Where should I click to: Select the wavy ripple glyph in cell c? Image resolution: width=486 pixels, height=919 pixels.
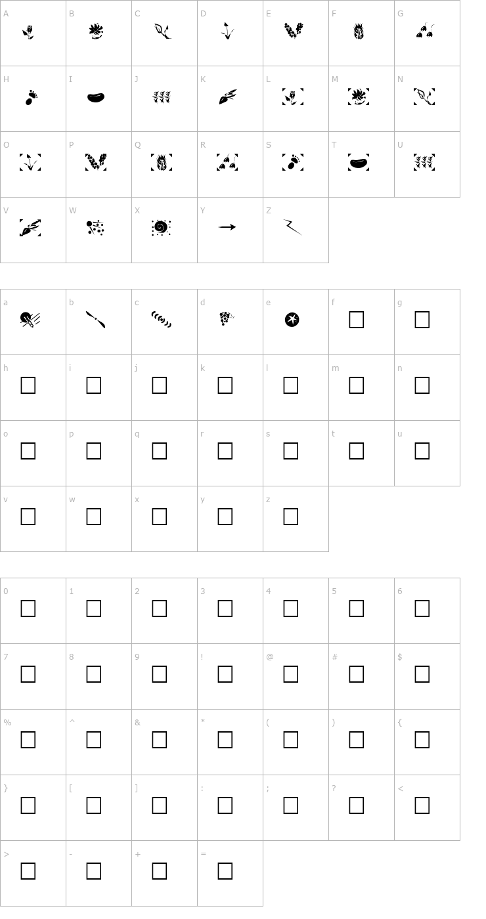162,319
